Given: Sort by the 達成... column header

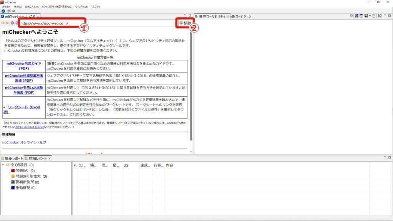Looking at the screenshot, I should [x=145, y=165].
